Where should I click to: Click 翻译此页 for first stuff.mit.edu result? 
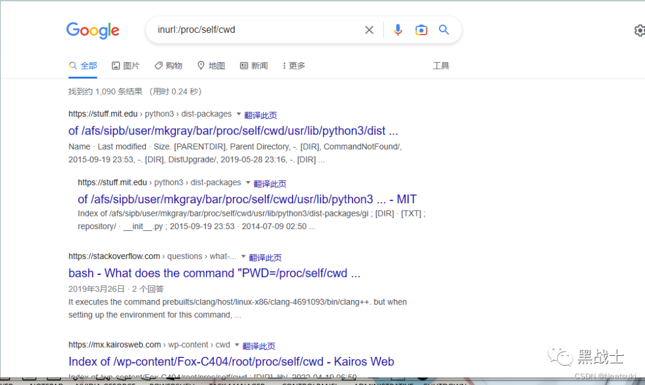261,115
